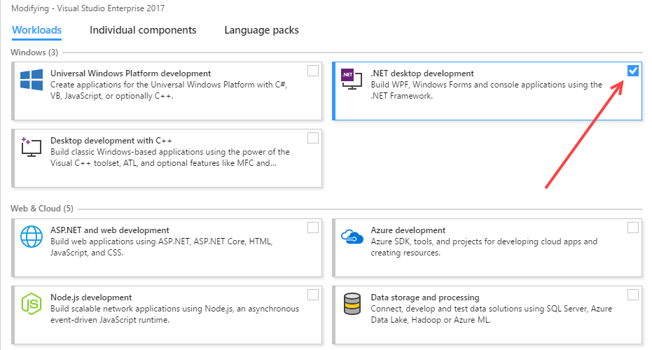Open the Individual components tab
The height and width of the screenshot is (350, 652).
(143, 30)
